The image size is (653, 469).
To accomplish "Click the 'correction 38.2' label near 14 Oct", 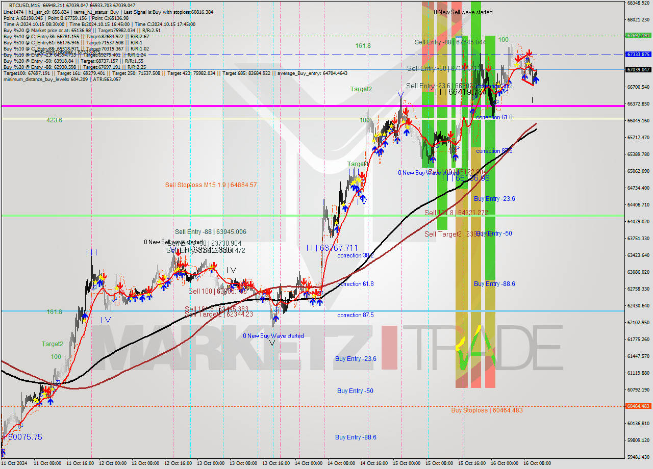I will point(355,255).
